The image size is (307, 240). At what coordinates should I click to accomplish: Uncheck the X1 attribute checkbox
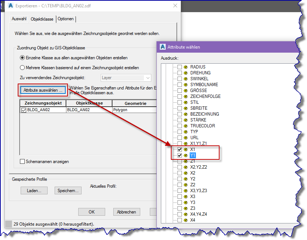pos(179,149)
